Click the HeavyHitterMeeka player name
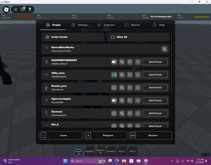 pyautogui.click(x=62, y=47)
